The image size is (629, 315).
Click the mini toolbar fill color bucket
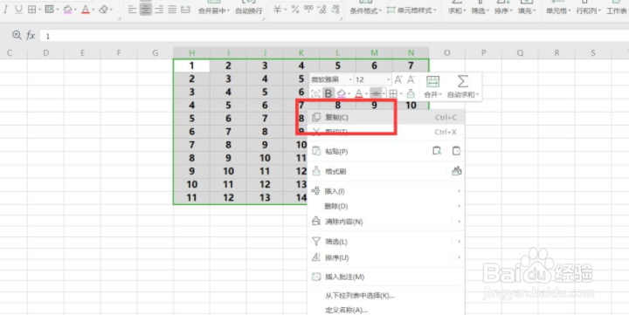tap(341, 93)
